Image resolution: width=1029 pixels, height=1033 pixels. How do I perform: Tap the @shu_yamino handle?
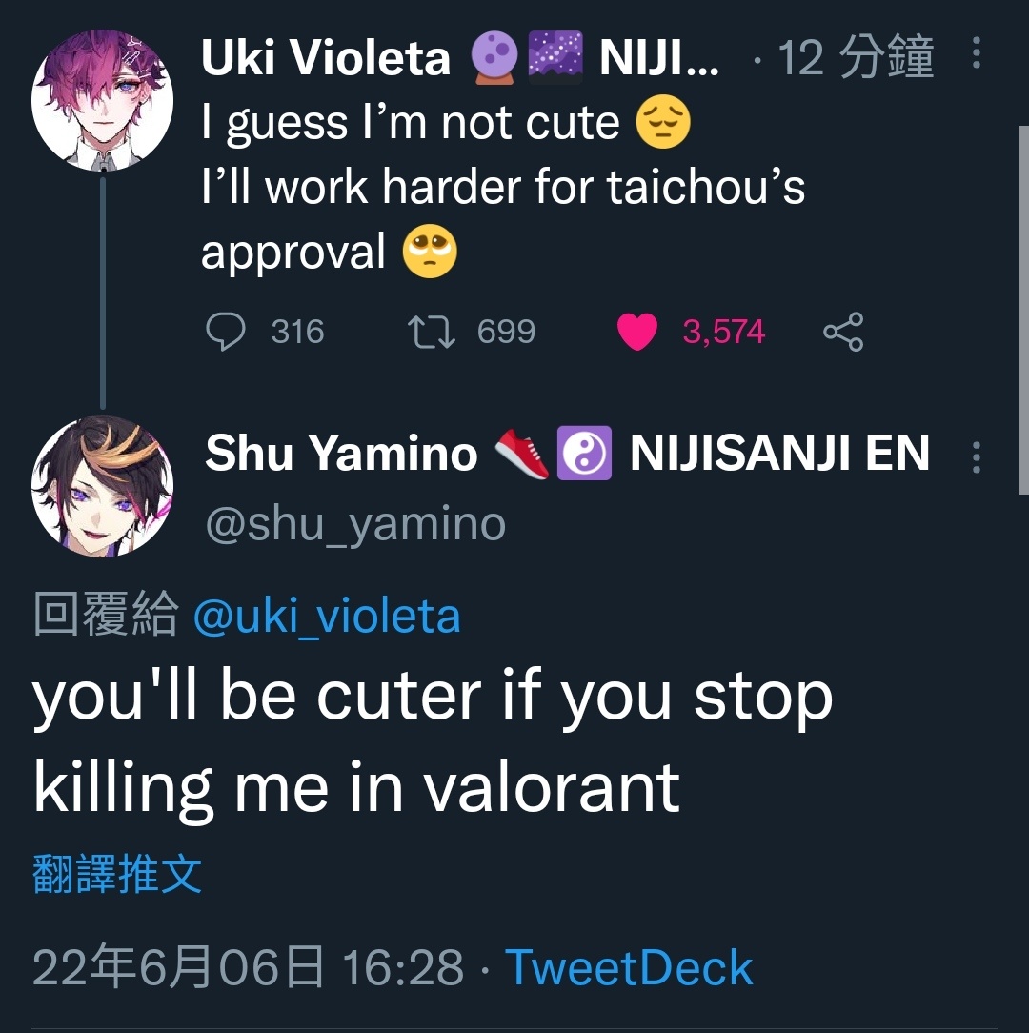pyautogui.click(x=355, y=524)
